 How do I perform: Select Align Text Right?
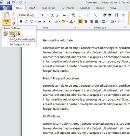(x=91, y=21)
